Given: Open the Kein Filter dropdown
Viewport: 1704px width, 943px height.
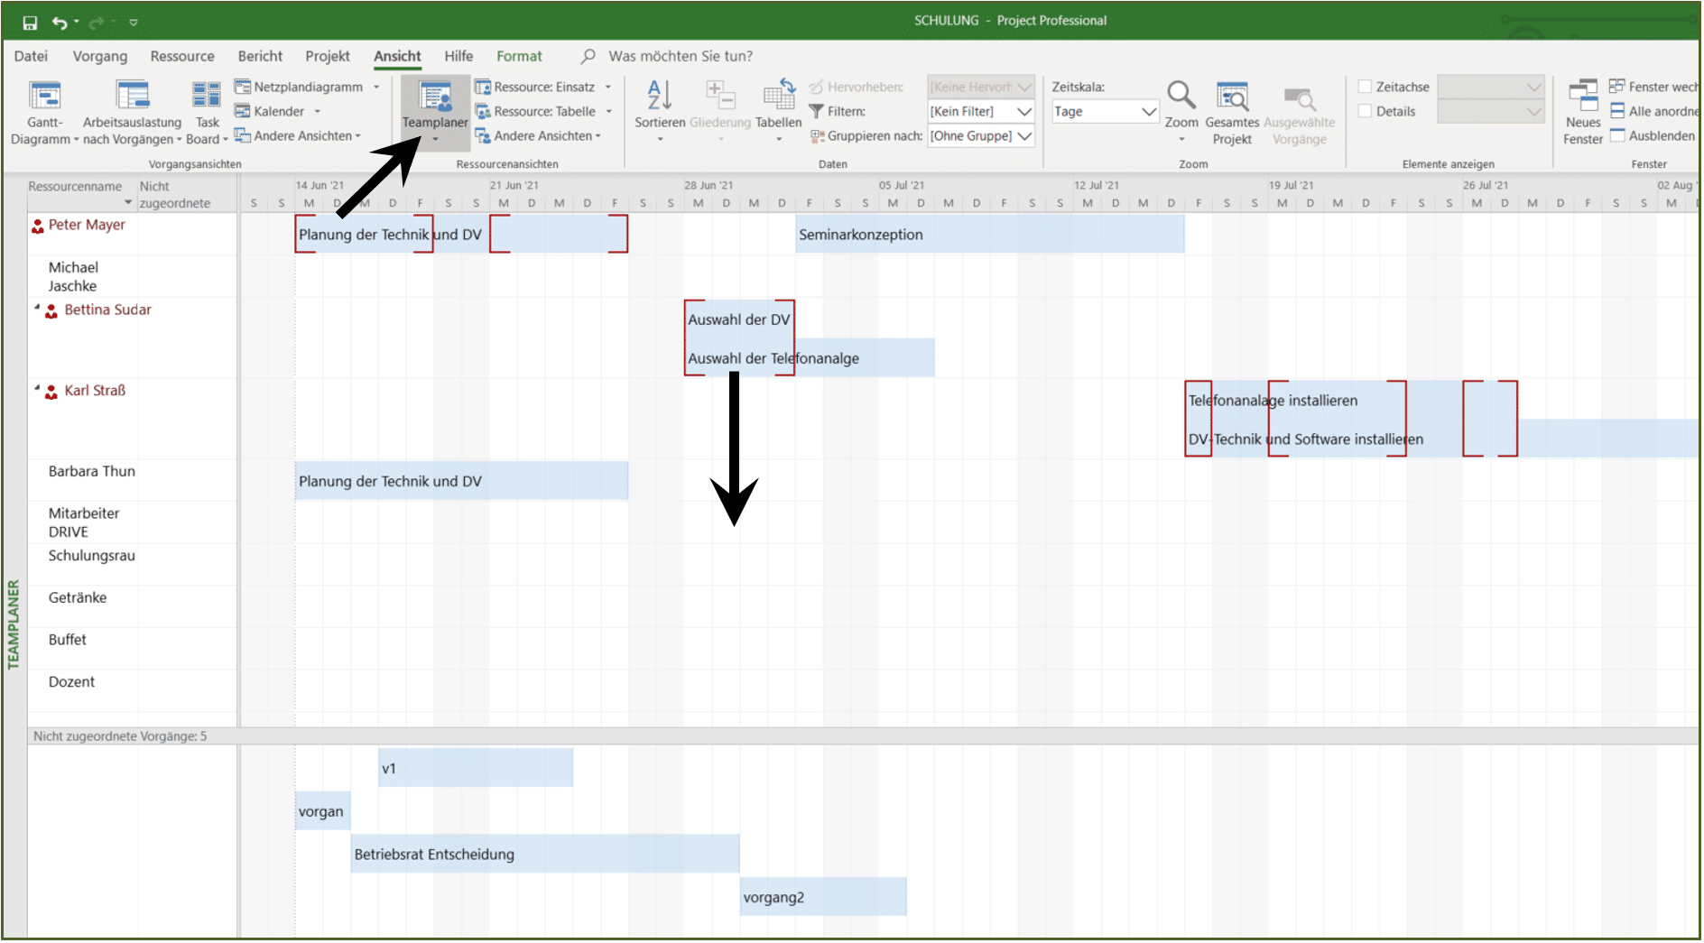Looking at the screenshot, I should click(x=1024, y=111).
